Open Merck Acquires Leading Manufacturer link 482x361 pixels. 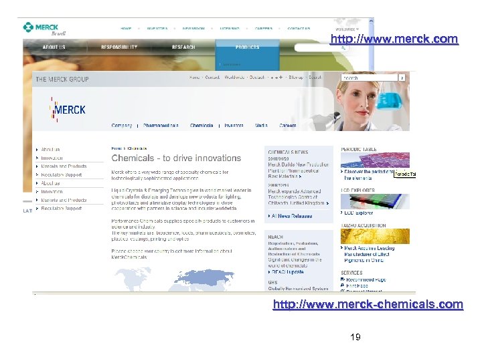coord(368,254)
